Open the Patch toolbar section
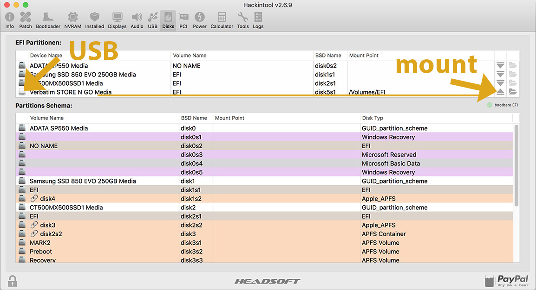The height and width of the screenshot is (290, 536). click(25, 20)
